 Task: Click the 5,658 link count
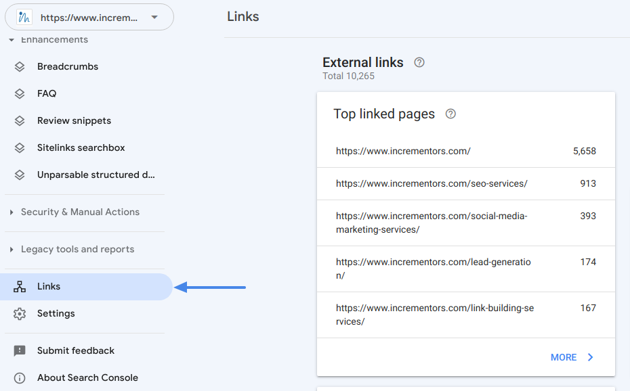coord(584,151)
